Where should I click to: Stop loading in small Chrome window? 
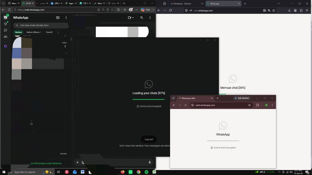coord(185,105)
